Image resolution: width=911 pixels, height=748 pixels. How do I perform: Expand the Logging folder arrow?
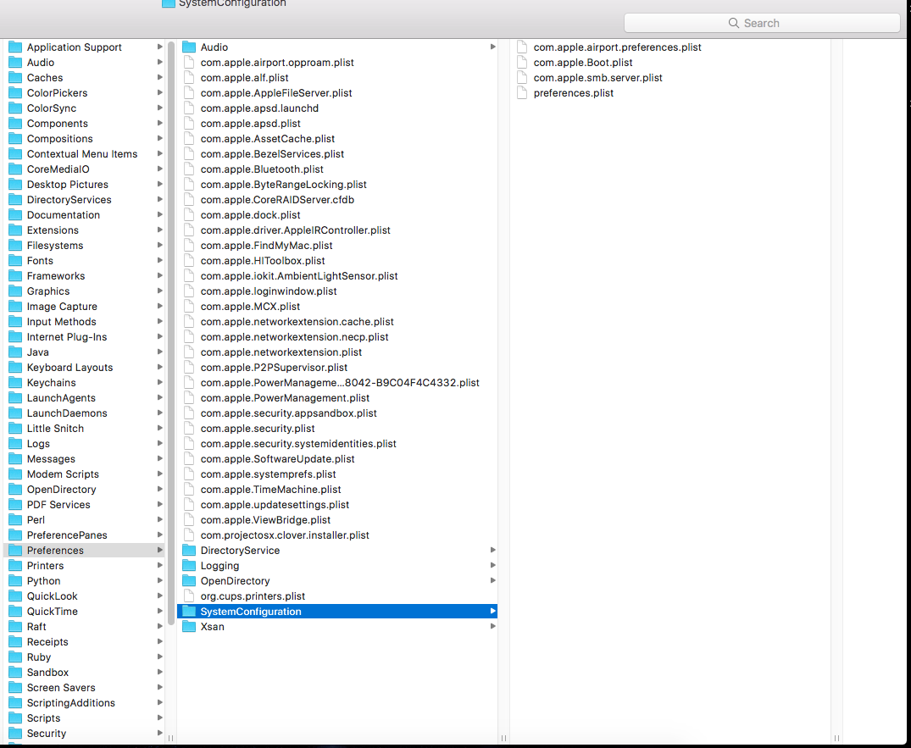(x=492, y=566)
